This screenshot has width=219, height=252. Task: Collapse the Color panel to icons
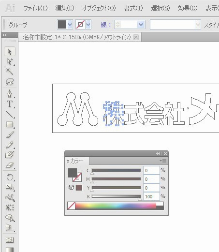click(158, 154)
